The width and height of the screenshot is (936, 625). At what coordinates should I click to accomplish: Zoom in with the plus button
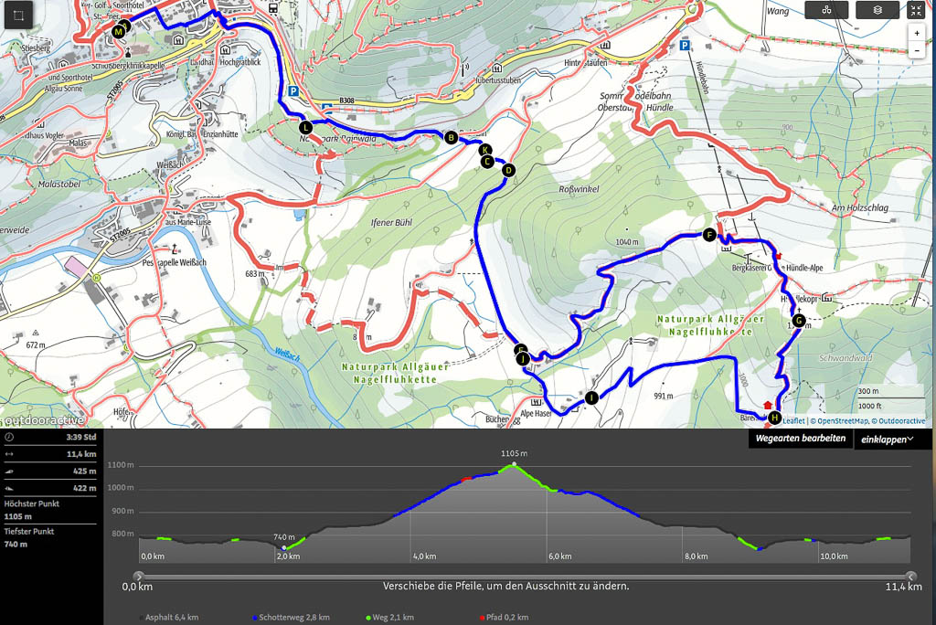(917, 33)
